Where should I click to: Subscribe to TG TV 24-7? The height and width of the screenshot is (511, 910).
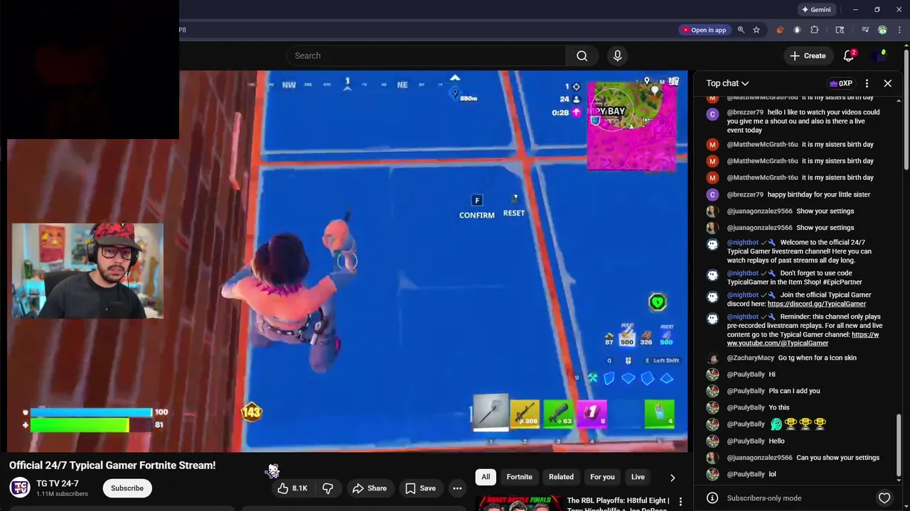[x=127, y=488]
